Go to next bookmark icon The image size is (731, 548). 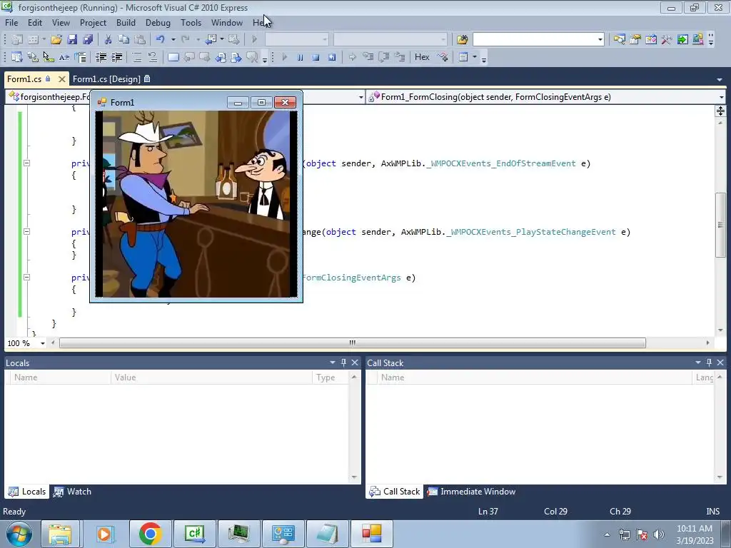click(x=205, y=57)
